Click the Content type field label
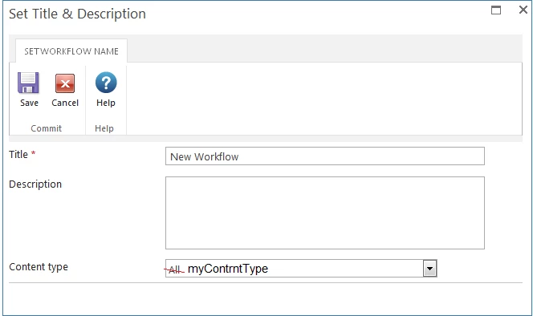The height and width of the screenshot is (316, 533). pos(39,267)
